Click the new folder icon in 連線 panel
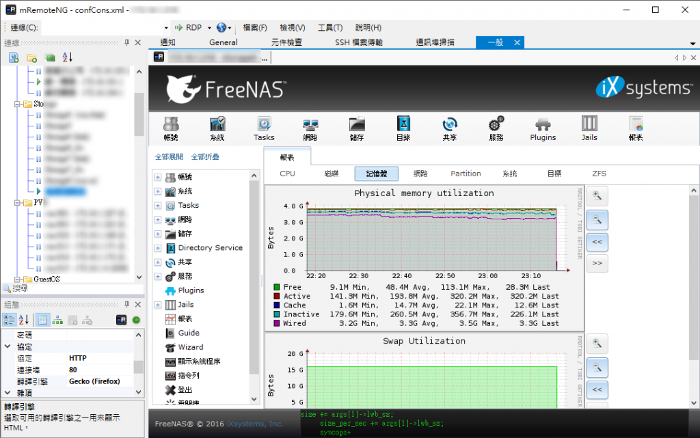Viewport: 700px width, 438px height. tap(31, 57)
